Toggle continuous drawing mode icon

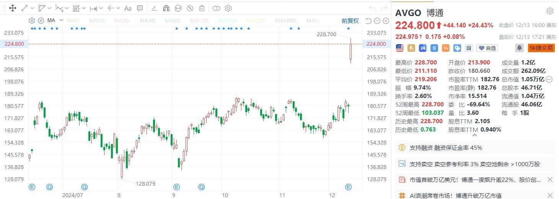tap(178, 8)
